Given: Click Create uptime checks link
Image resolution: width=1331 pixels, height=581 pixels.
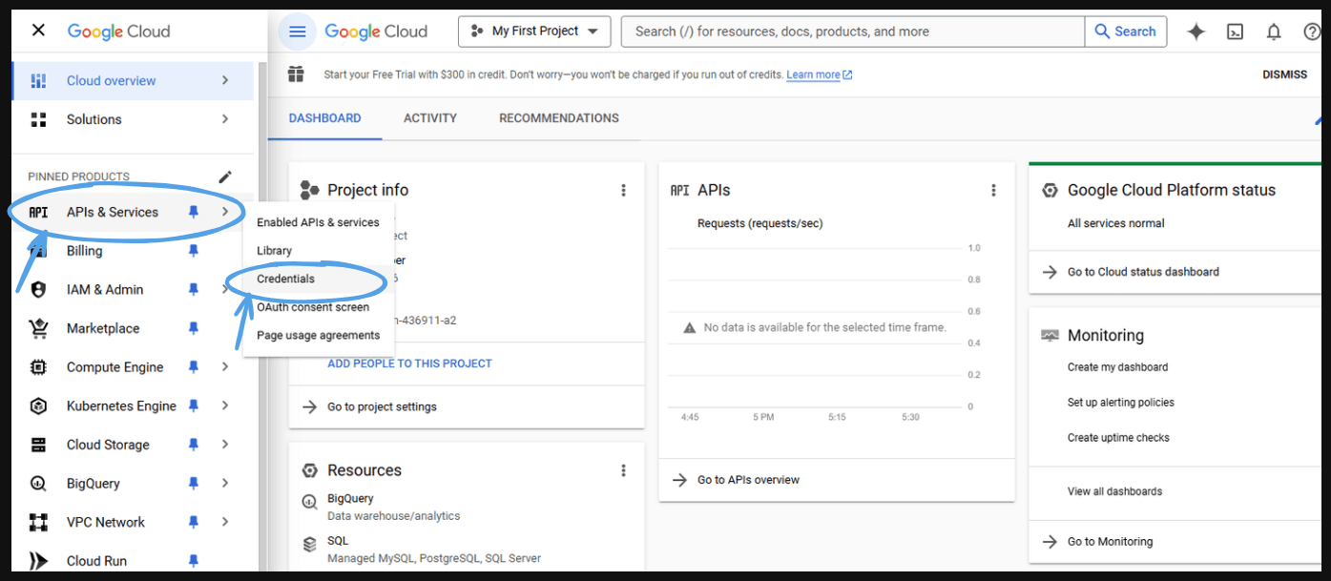Looking at the screenshot, I should (x=1118, y=438).
